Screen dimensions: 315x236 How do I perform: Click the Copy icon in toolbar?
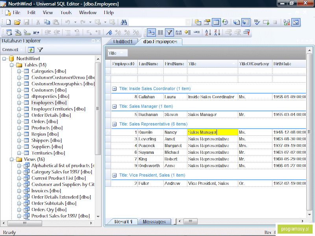[x=47, y=22]
